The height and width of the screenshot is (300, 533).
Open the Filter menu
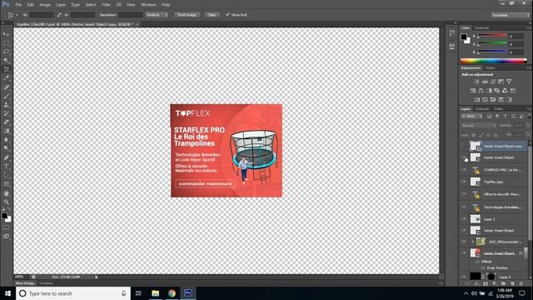click(106, 5)
